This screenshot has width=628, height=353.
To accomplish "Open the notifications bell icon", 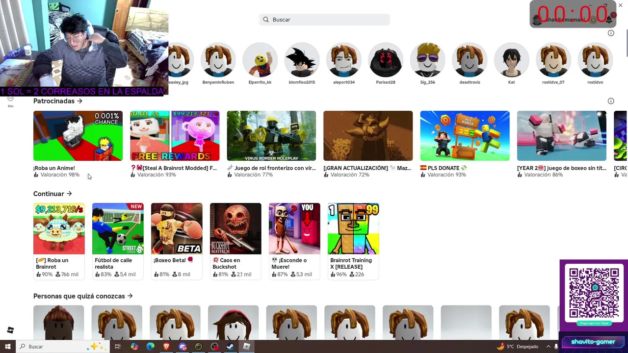I will coord(609,20).
